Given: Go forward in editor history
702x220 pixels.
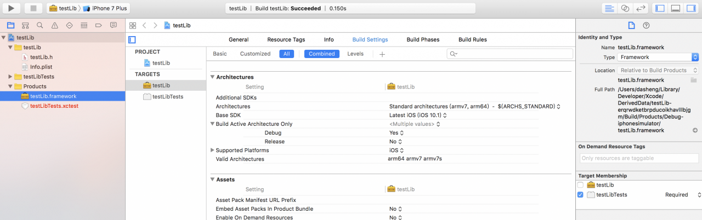Looking at the screenshot, I should coord(155,26).
